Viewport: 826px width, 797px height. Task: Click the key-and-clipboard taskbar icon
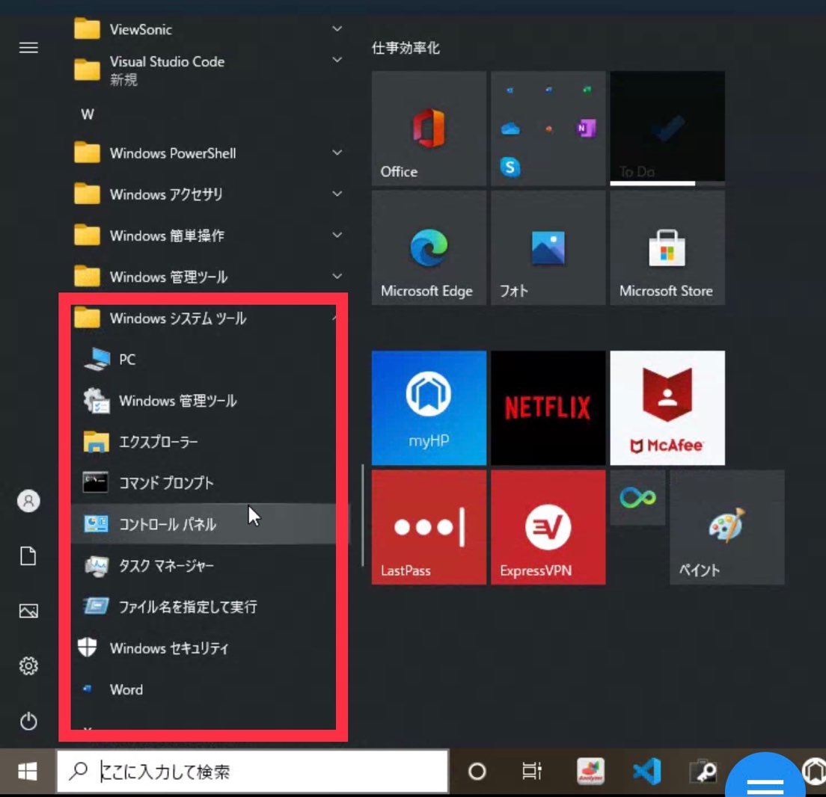[x=703, y=772]
